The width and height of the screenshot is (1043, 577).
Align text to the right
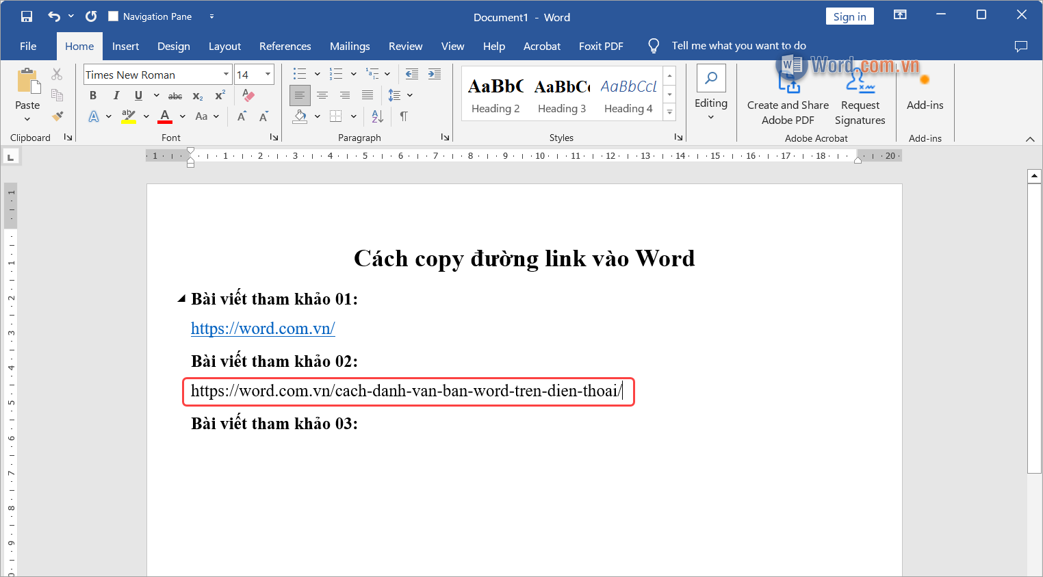[345, 95]
